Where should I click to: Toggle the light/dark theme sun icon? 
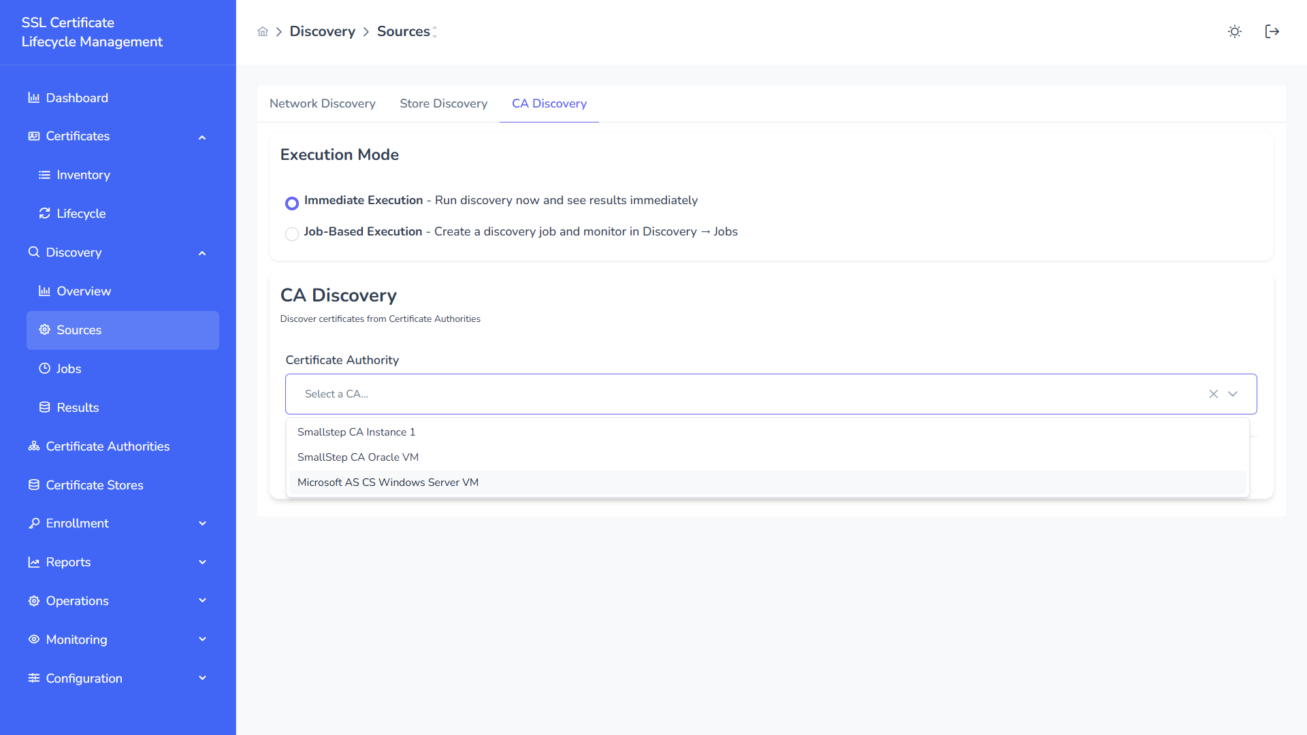coord(1234,31)
